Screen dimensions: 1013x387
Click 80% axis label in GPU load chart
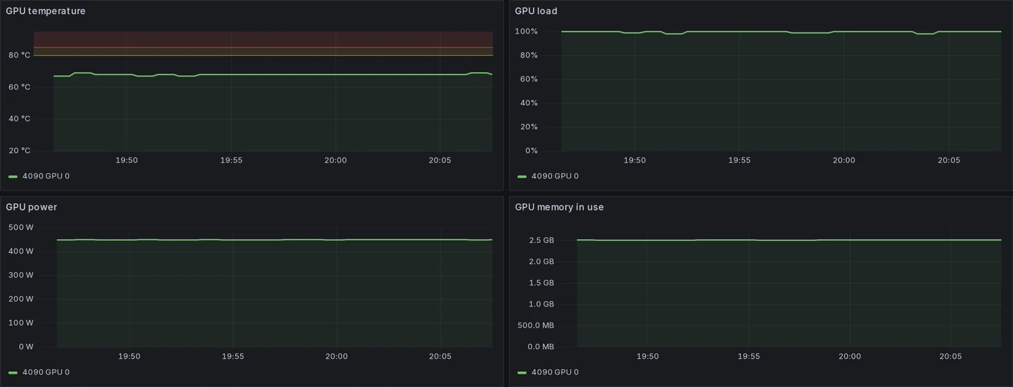[529, 55]
